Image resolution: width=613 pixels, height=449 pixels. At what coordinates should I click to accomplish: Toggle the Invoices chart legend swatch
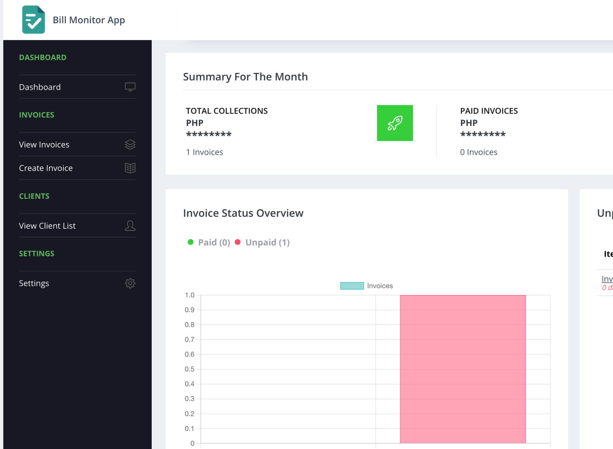click(352, 286)
